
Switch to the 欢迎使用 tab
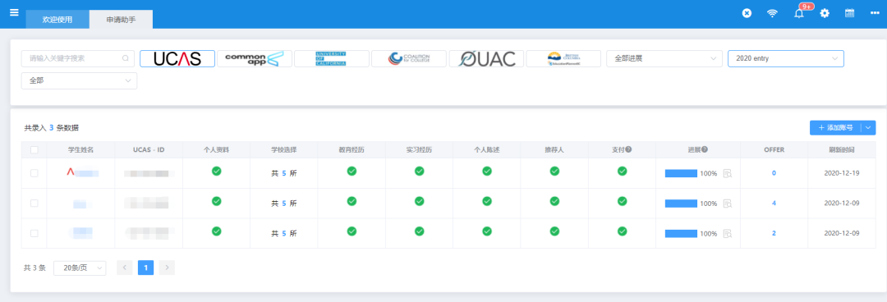[x=57, y=19]
